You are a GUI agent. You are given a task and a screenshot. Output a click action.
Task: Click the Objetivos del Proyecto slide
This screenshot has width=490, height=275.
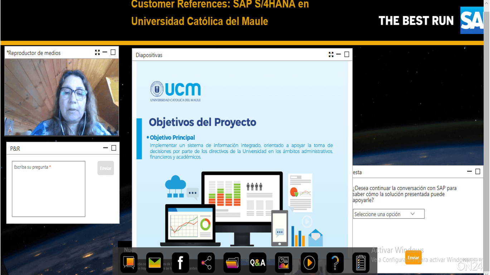(x=242, y=154)
